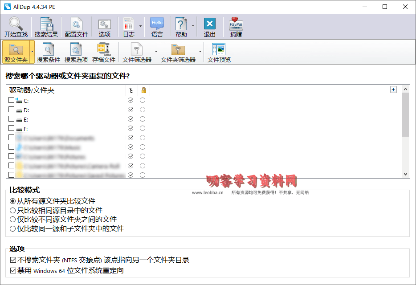Select the 源文件夹 source folder tab
The height and width of the screenshot is (285, 416).
click(x=16, y=52)
